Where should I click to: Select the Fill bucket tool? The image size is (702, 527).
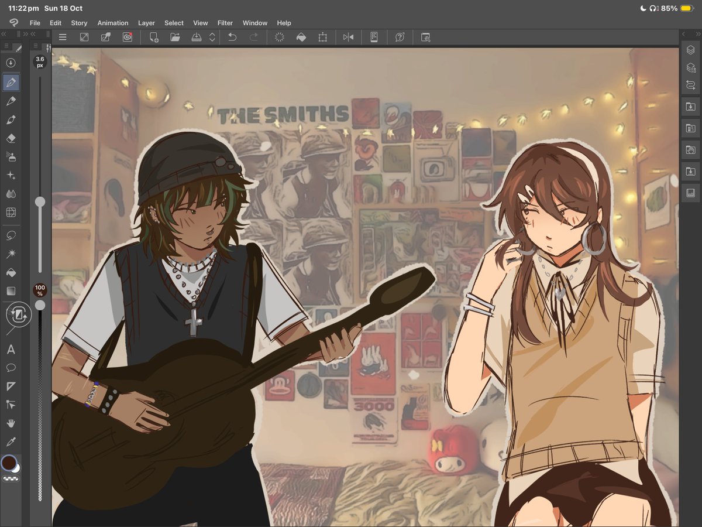(11, 272)
